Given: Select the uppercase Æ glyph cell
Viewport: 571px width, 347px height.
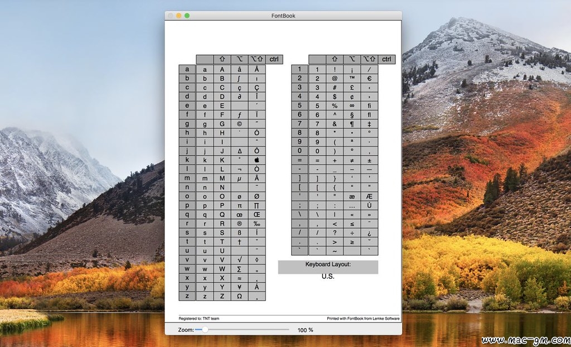Looking at the screenshot, I should [370, 196].
